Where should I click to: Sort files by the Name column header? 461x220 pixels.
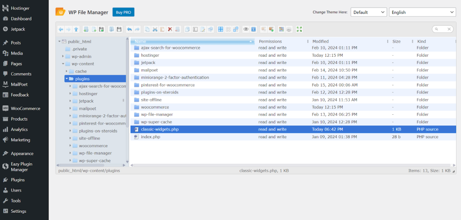(x=193, y=41)
